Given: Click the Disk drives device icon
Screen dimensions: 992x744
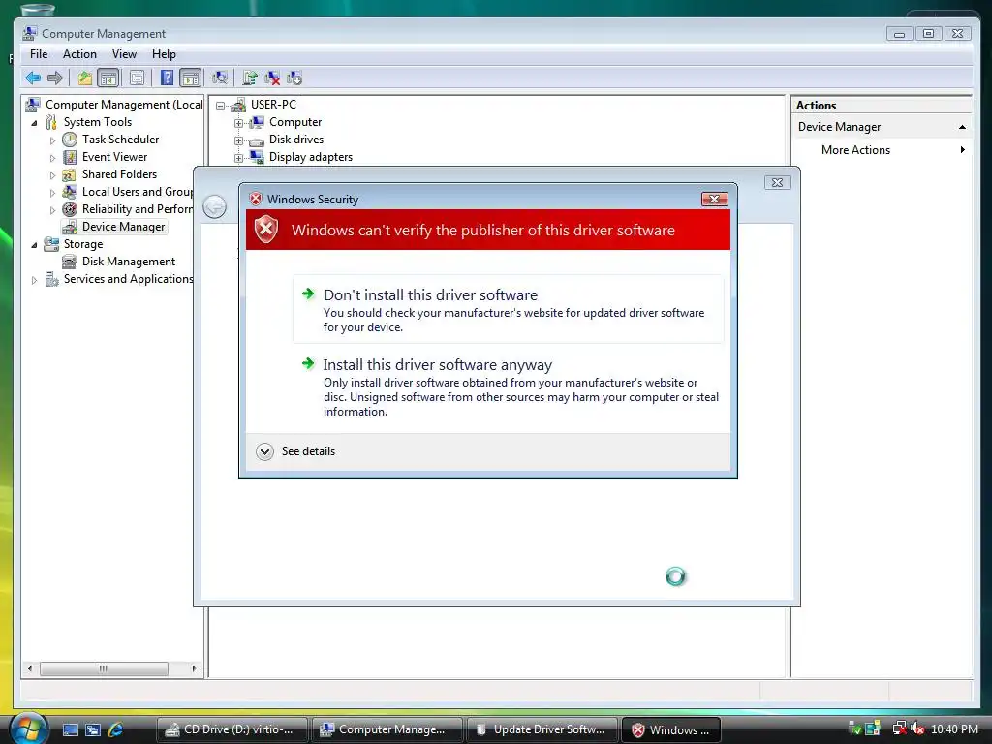Looking at the screenshot, I should (256, 139).
